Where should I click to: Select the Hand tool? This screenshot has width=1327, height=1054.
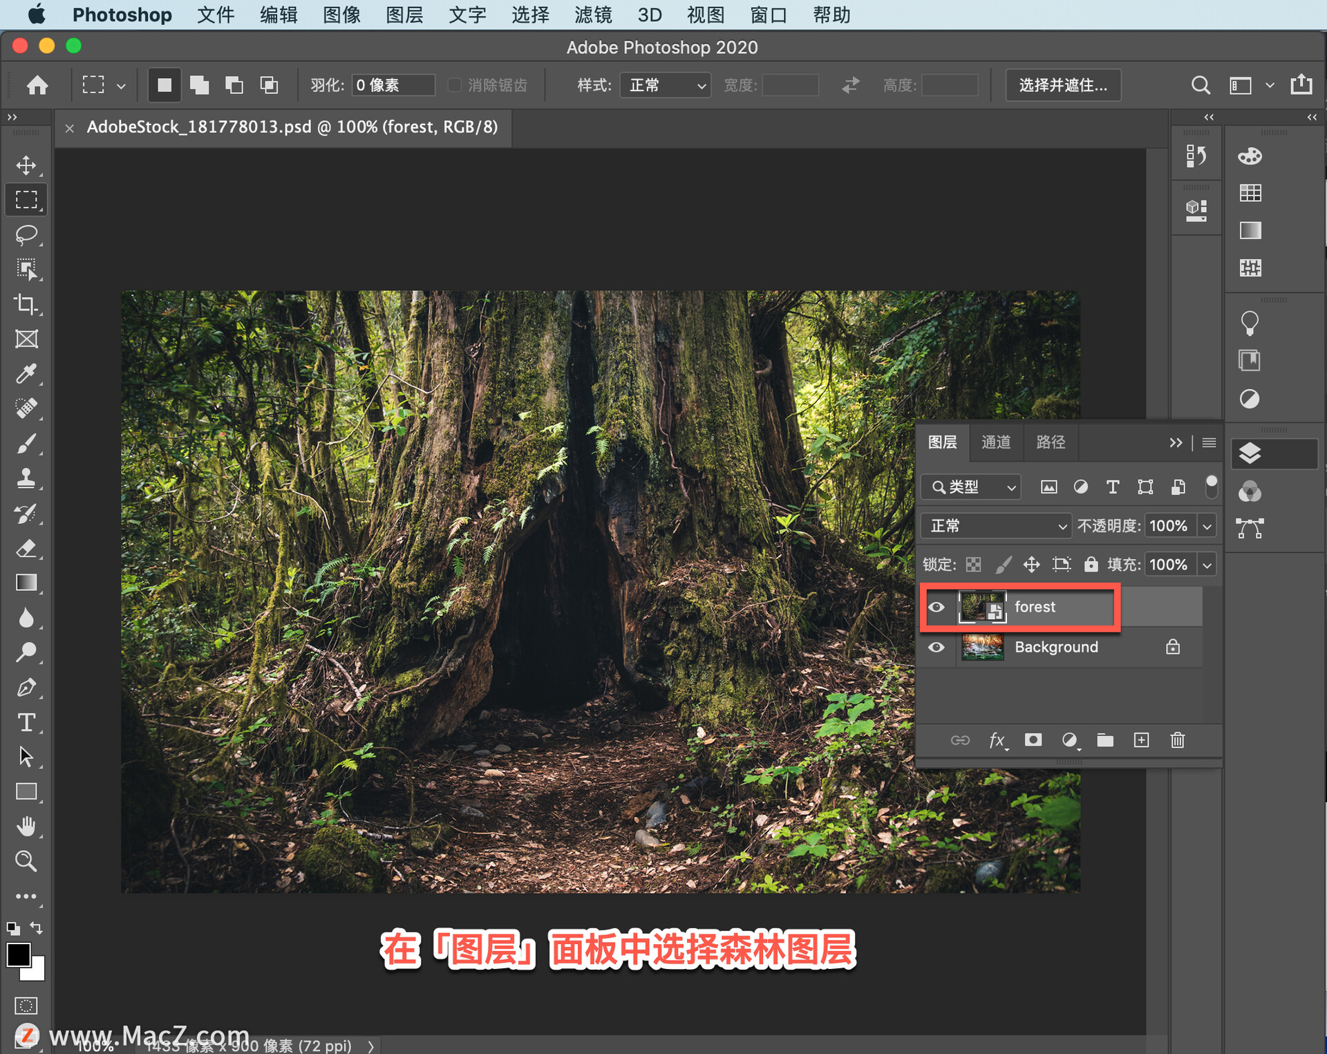[26, 826]
